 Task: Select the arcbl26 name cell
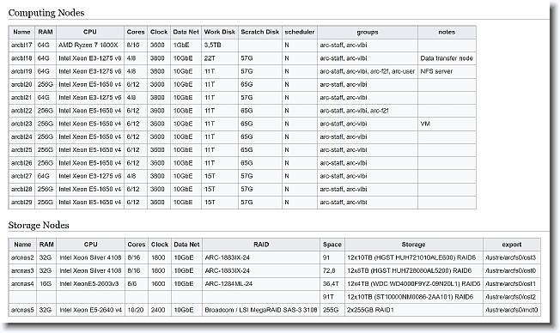click(x=21, y=163)
